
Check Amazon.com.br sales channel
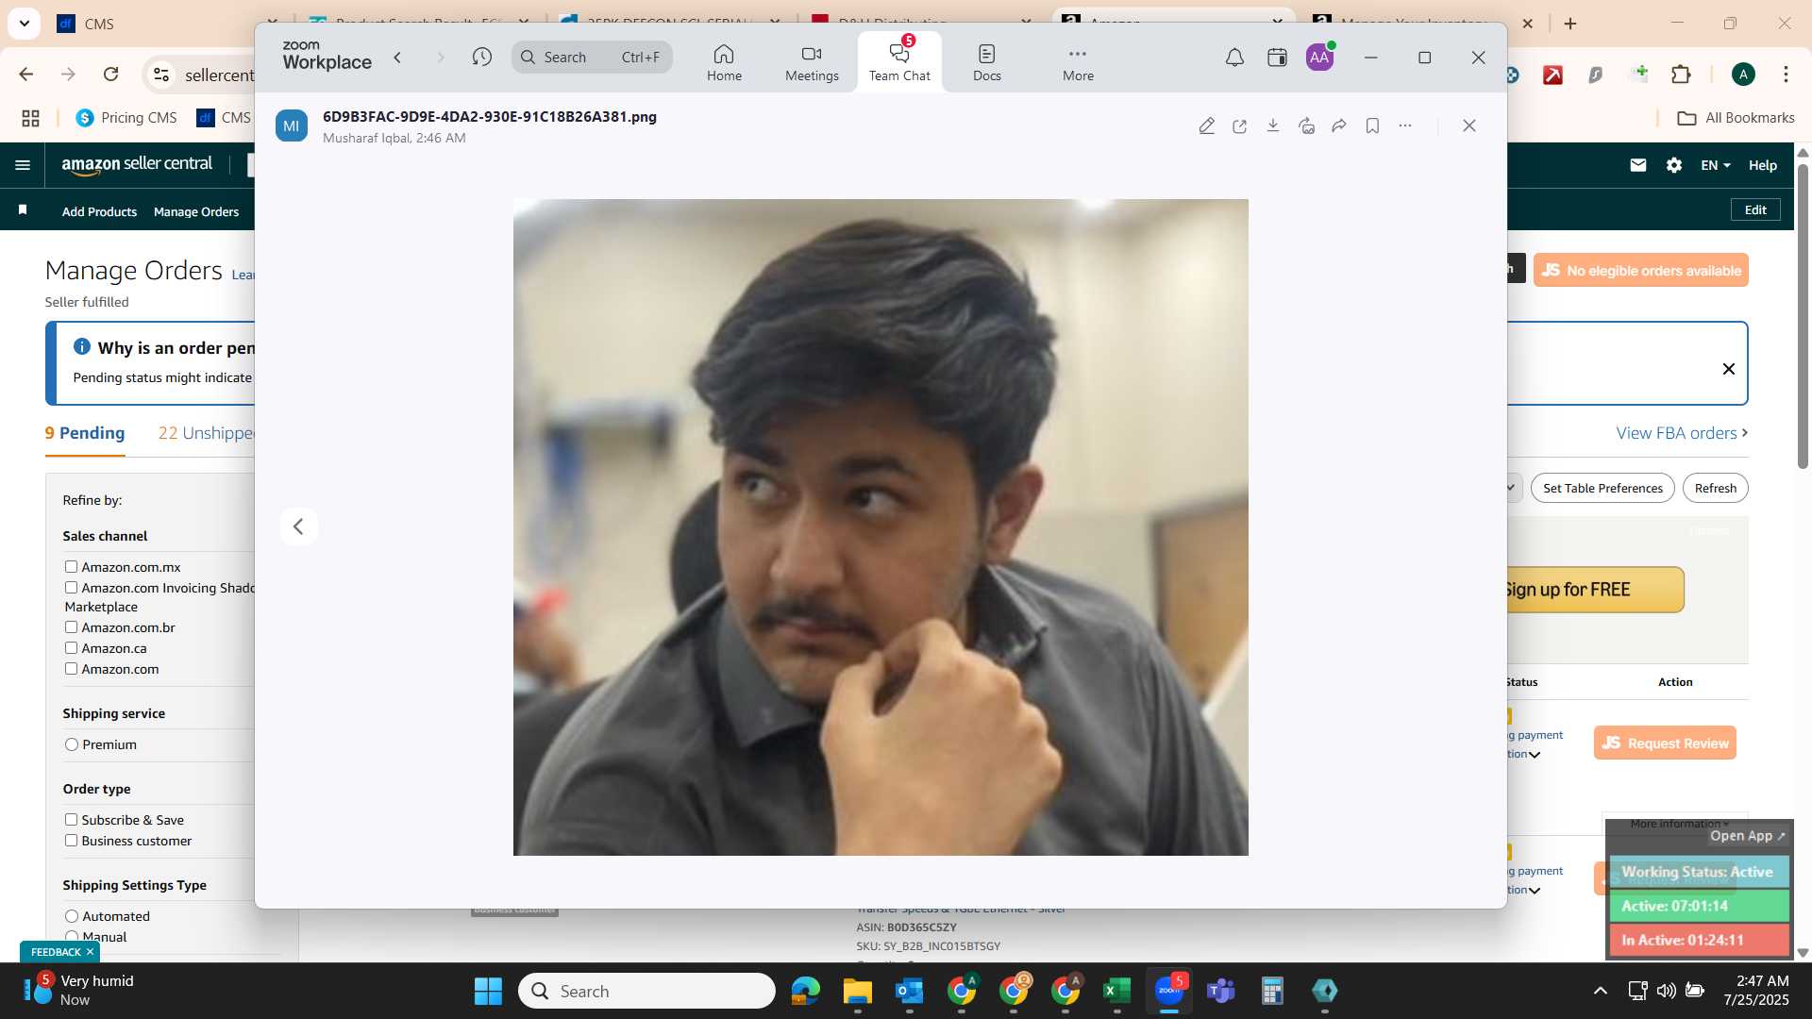(71, 626)
